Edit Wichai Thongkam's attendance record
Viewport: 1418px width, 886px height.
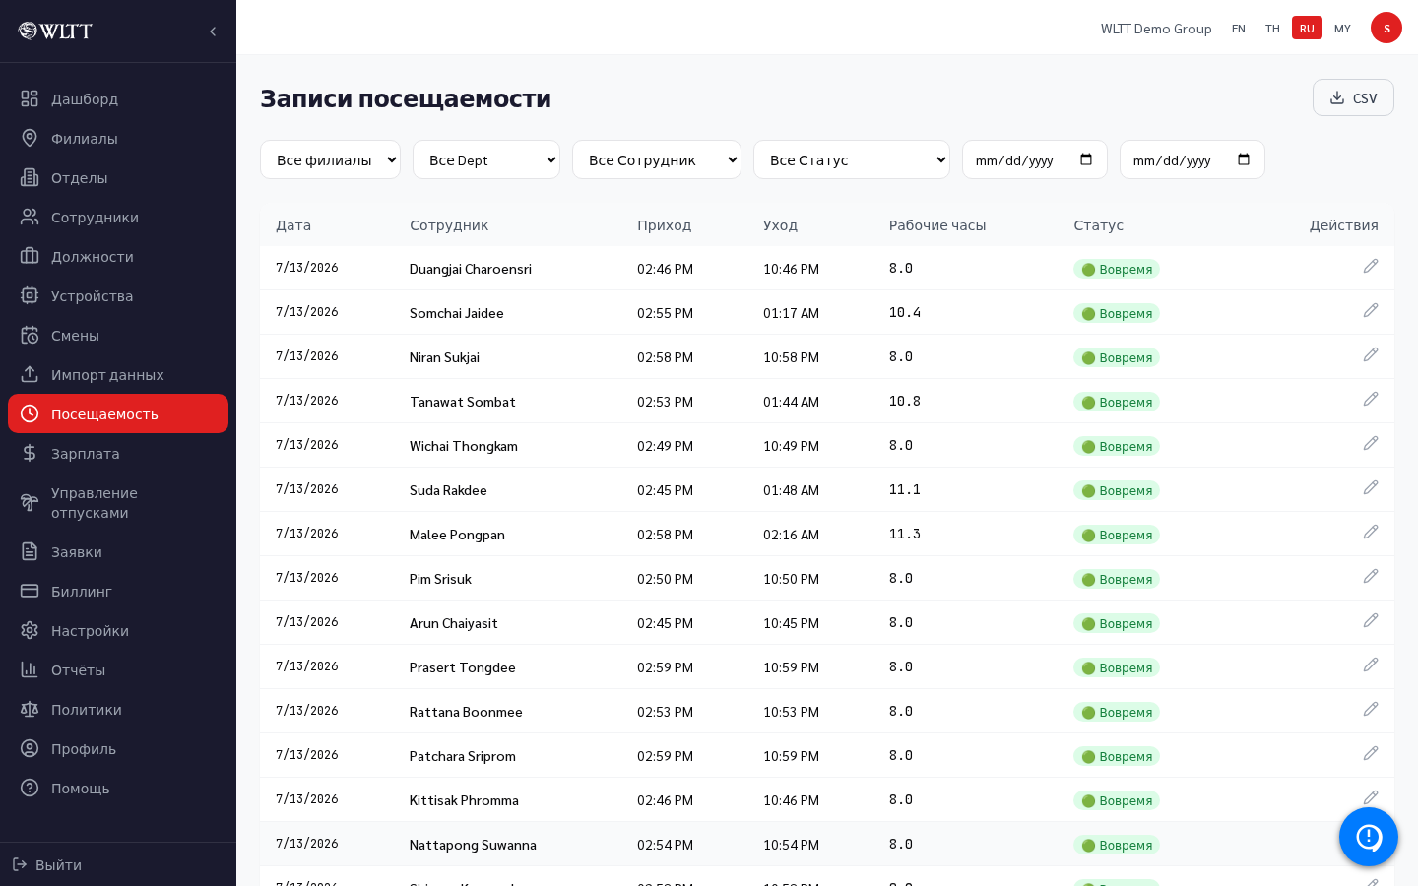click(1371, 443)
